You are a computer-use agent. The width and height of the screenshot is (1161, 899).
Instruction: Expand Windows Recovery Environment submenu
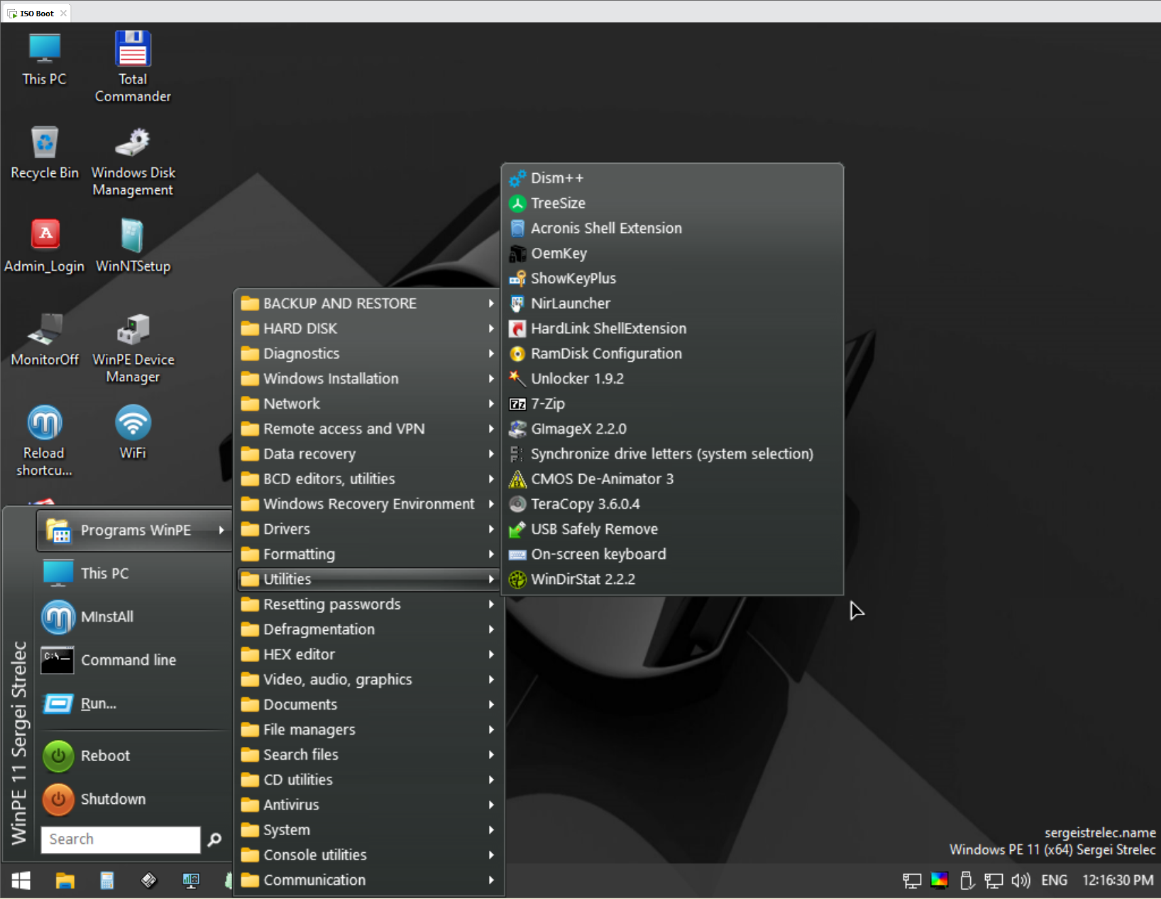tap(369, 504)
